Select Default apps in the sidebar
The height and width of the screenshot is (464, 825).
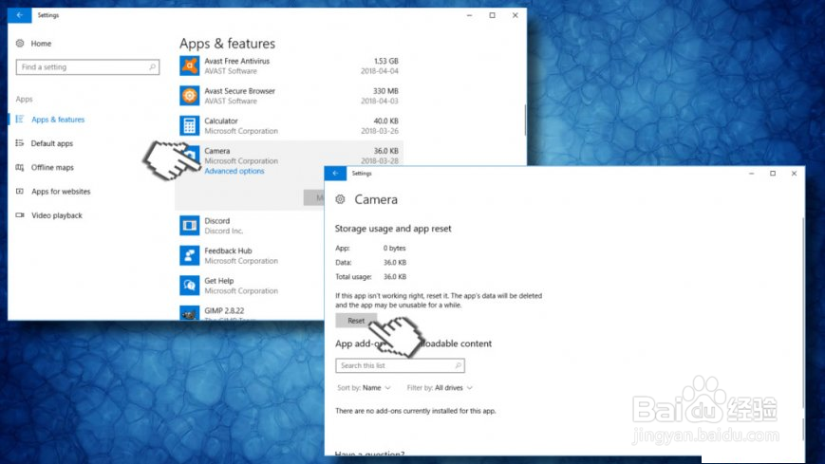click(x=52, y=143)
